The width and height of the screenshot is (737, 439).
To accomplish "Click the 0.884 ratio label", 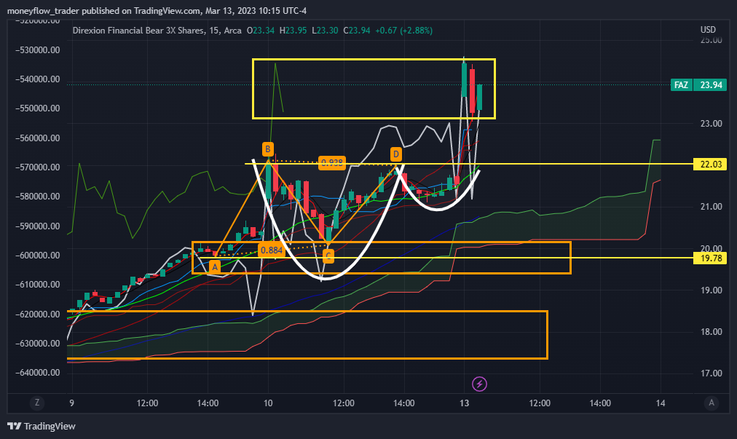I will (272, 250).
